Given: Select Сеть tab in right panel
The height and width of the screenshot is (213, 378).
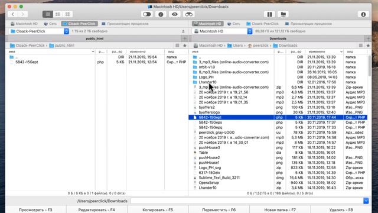Looking at the screenshot, I should coord(234,24).
